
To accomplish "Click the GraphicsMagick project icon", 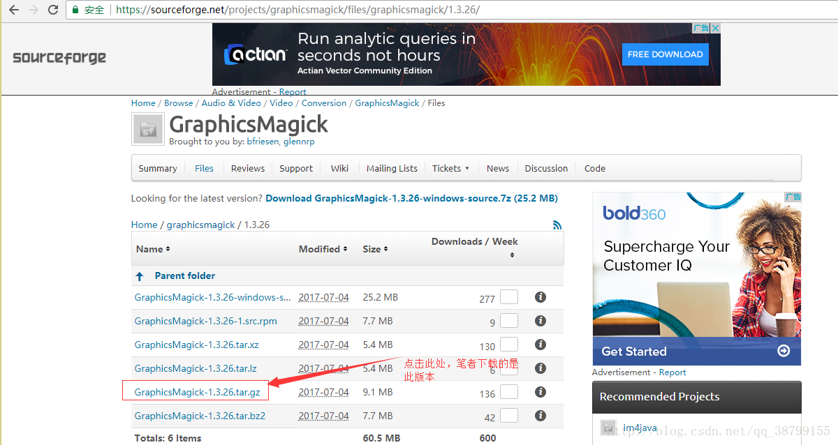I will pos(147,129).
